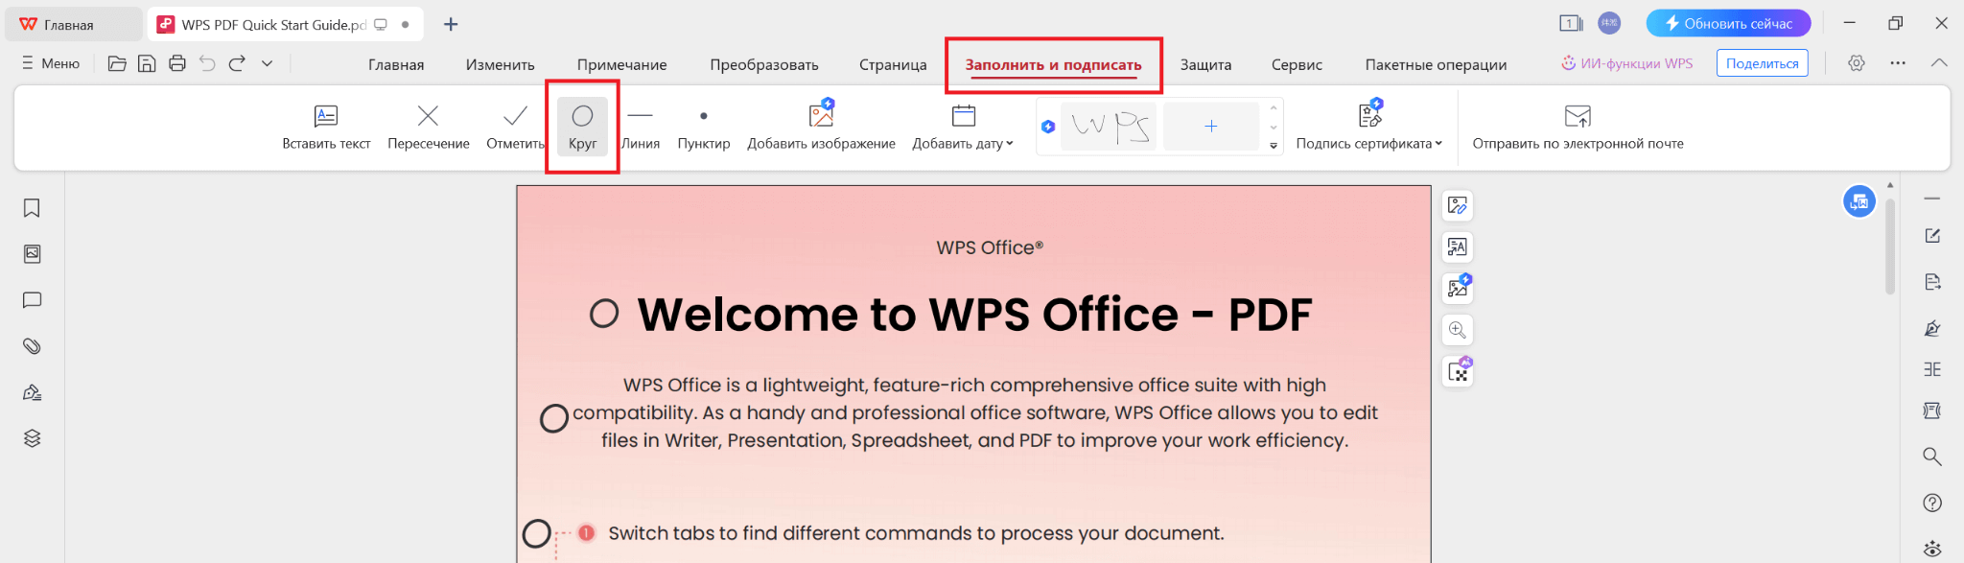Screen dimensions: 1964x563
Task: Expand the signature gallery list
Action: coord(1274,146)
